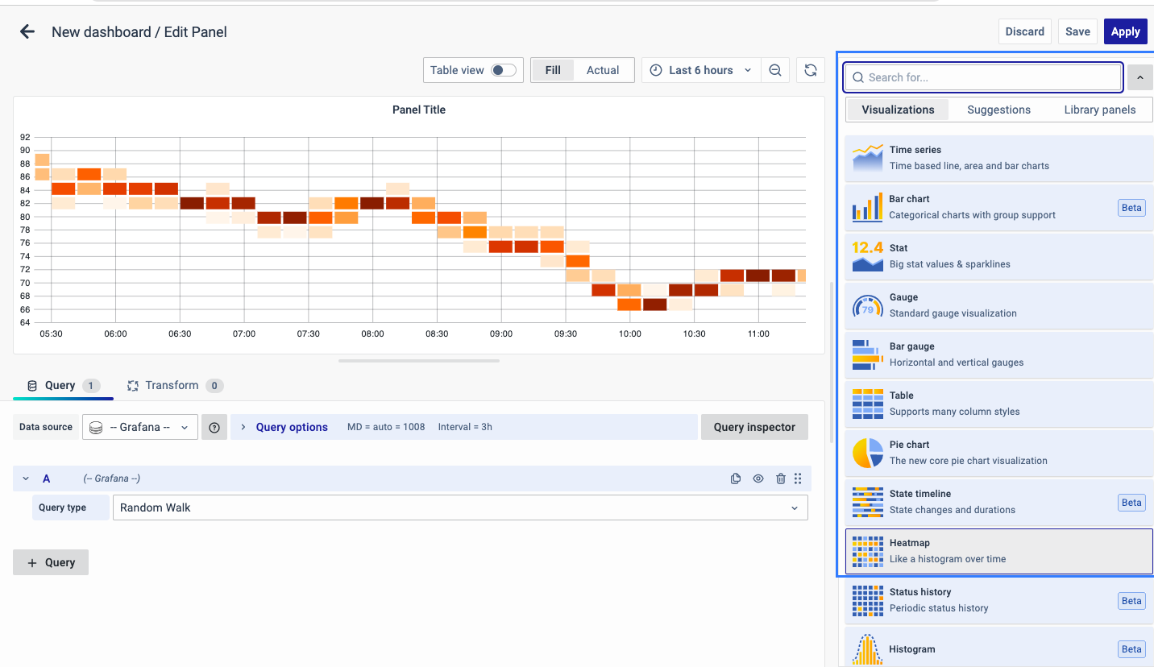This screenshot has height=667, width=1154.
Task: Click the visualization search field
Action: tap(983, 77)
